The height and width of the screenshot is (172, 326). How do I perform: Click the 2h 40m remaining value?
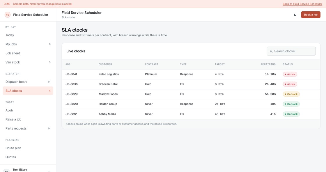click(x=270, y=84)
